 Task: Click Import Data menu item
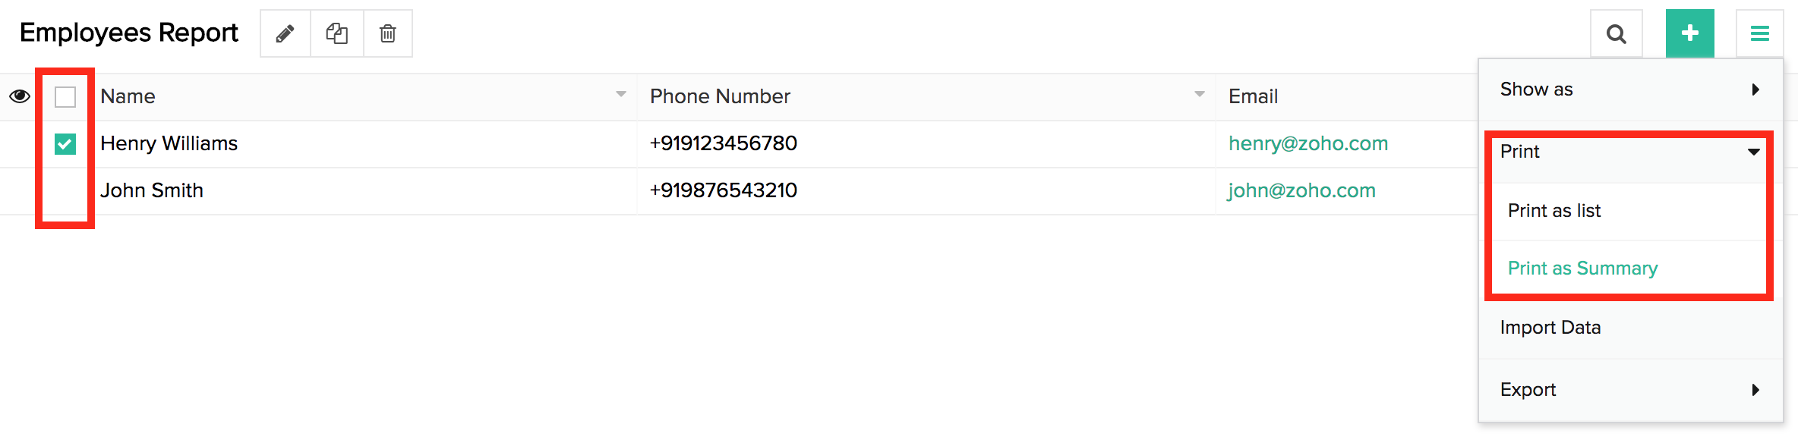[1550, 328]
